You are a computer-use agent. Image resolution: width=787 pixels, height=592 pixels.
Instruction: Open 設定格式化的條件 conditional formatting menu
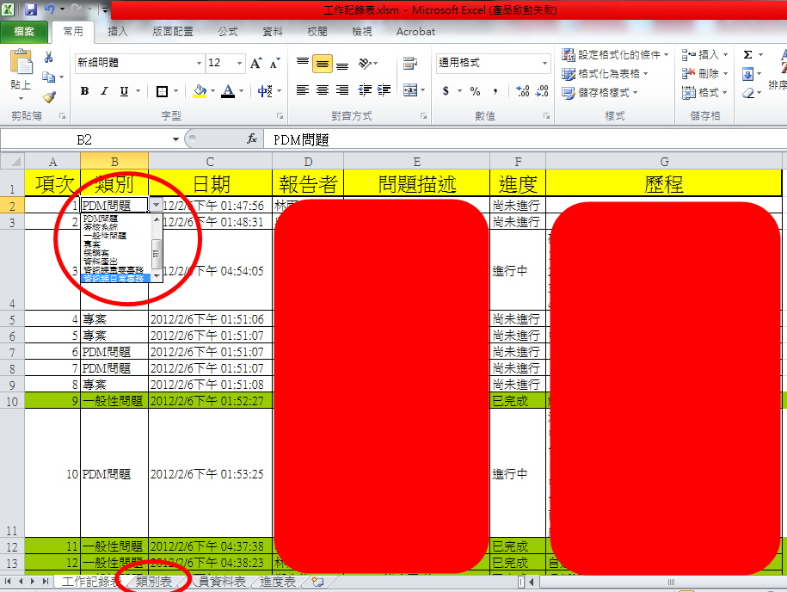(615, 54)
